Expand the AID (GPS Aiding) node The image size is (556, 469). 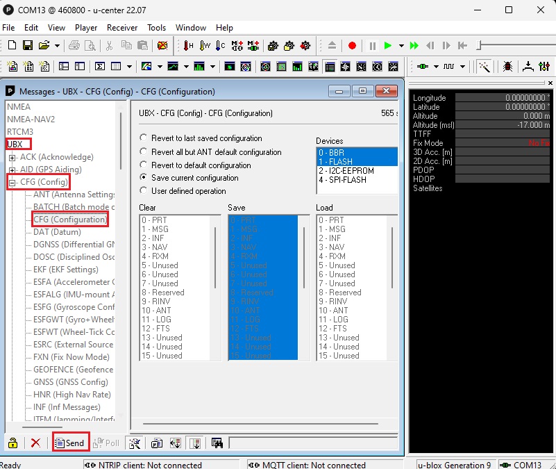pyautogui.click(x=12, y=170)
